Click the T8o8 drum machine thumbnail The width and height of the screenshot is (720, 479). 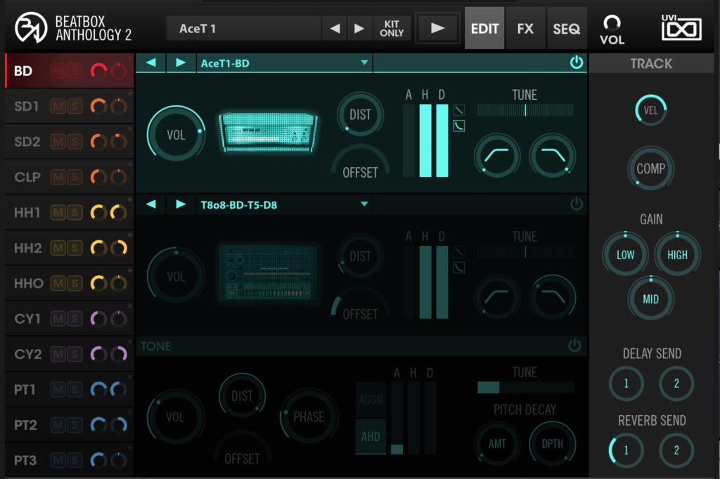268,273
